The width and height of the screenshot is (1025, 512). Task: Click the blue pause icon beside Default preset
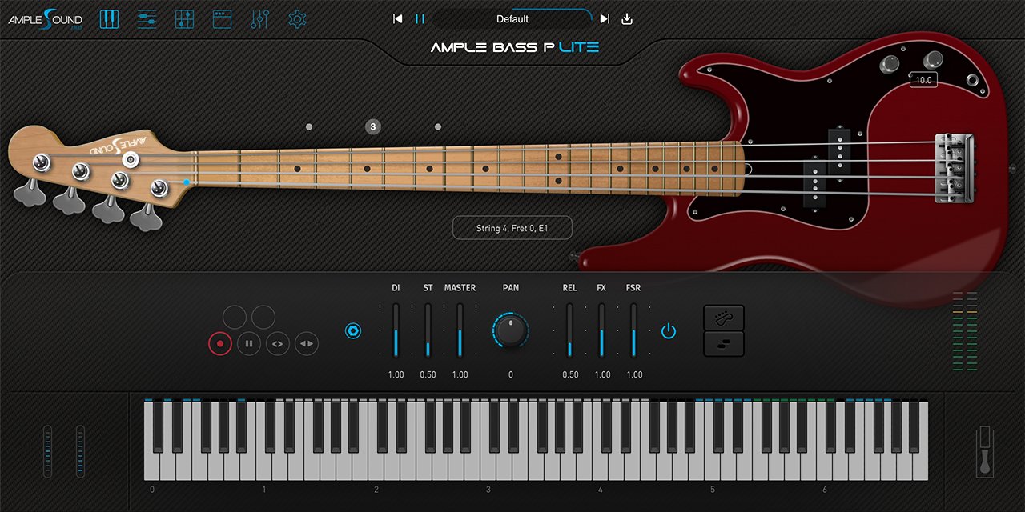pos(420,19)
